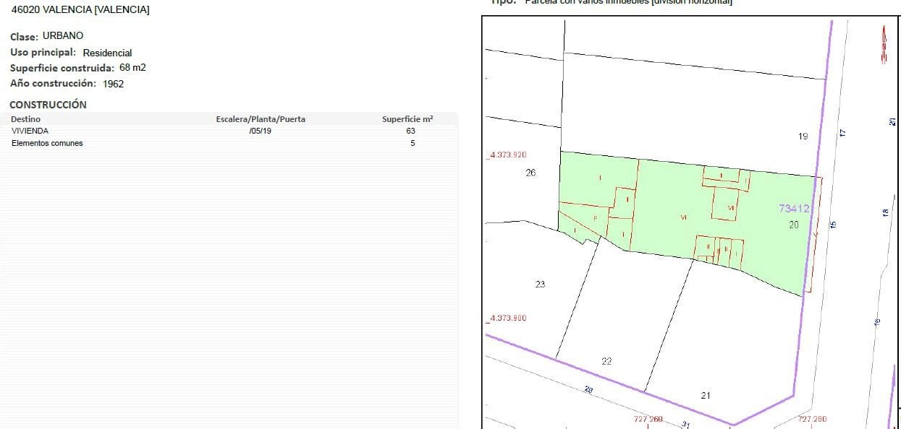Screen dimensions: 901x429
Task: Click the construction year value 1962
Action: (x=113, y=84)
